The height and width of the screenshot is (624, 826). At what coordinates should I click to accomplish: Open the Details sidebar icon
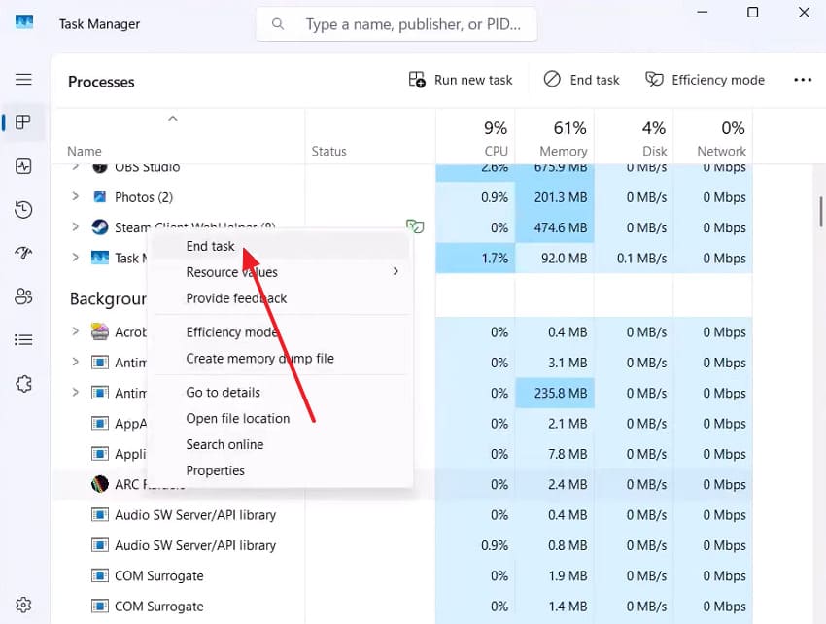pos(23,340)
